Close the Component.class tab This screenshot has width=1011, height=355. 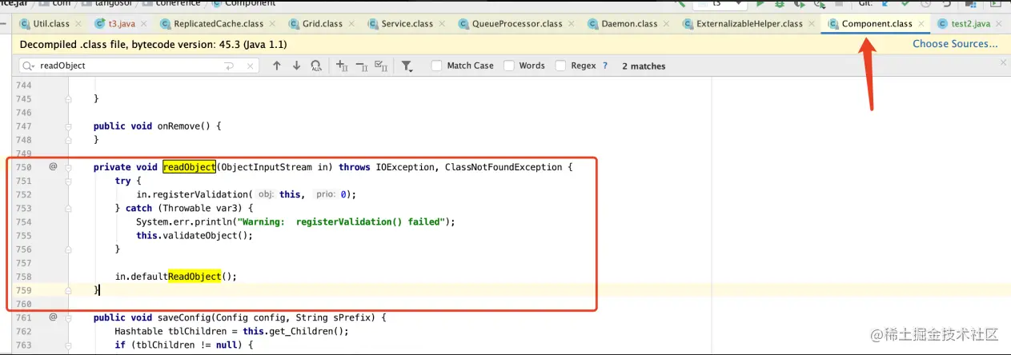pyautogui.click(x=920, y=24)
